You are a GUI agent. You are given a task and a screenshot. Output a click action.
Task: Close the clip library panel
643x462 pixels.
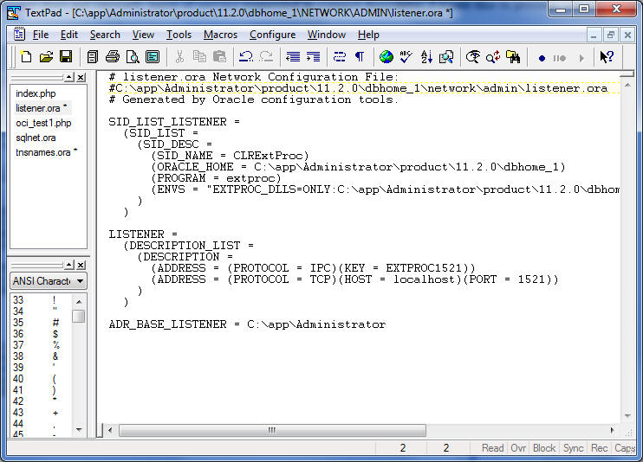[81, 265]
